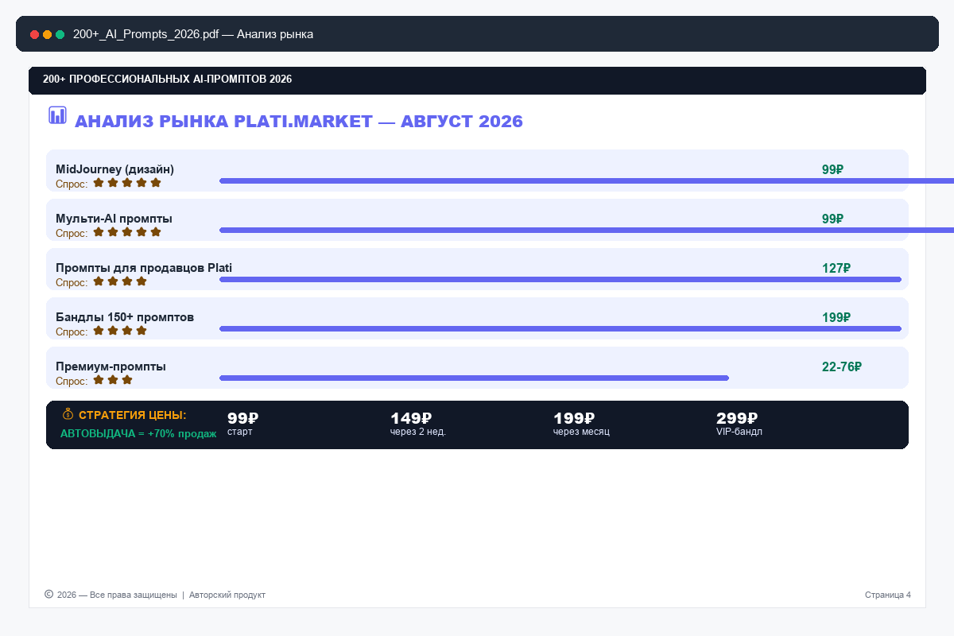Click the 199₽ price in the Бандлы row
This screenshot has height=636, width=954.
pyautogui.click(x=836, y=317)
